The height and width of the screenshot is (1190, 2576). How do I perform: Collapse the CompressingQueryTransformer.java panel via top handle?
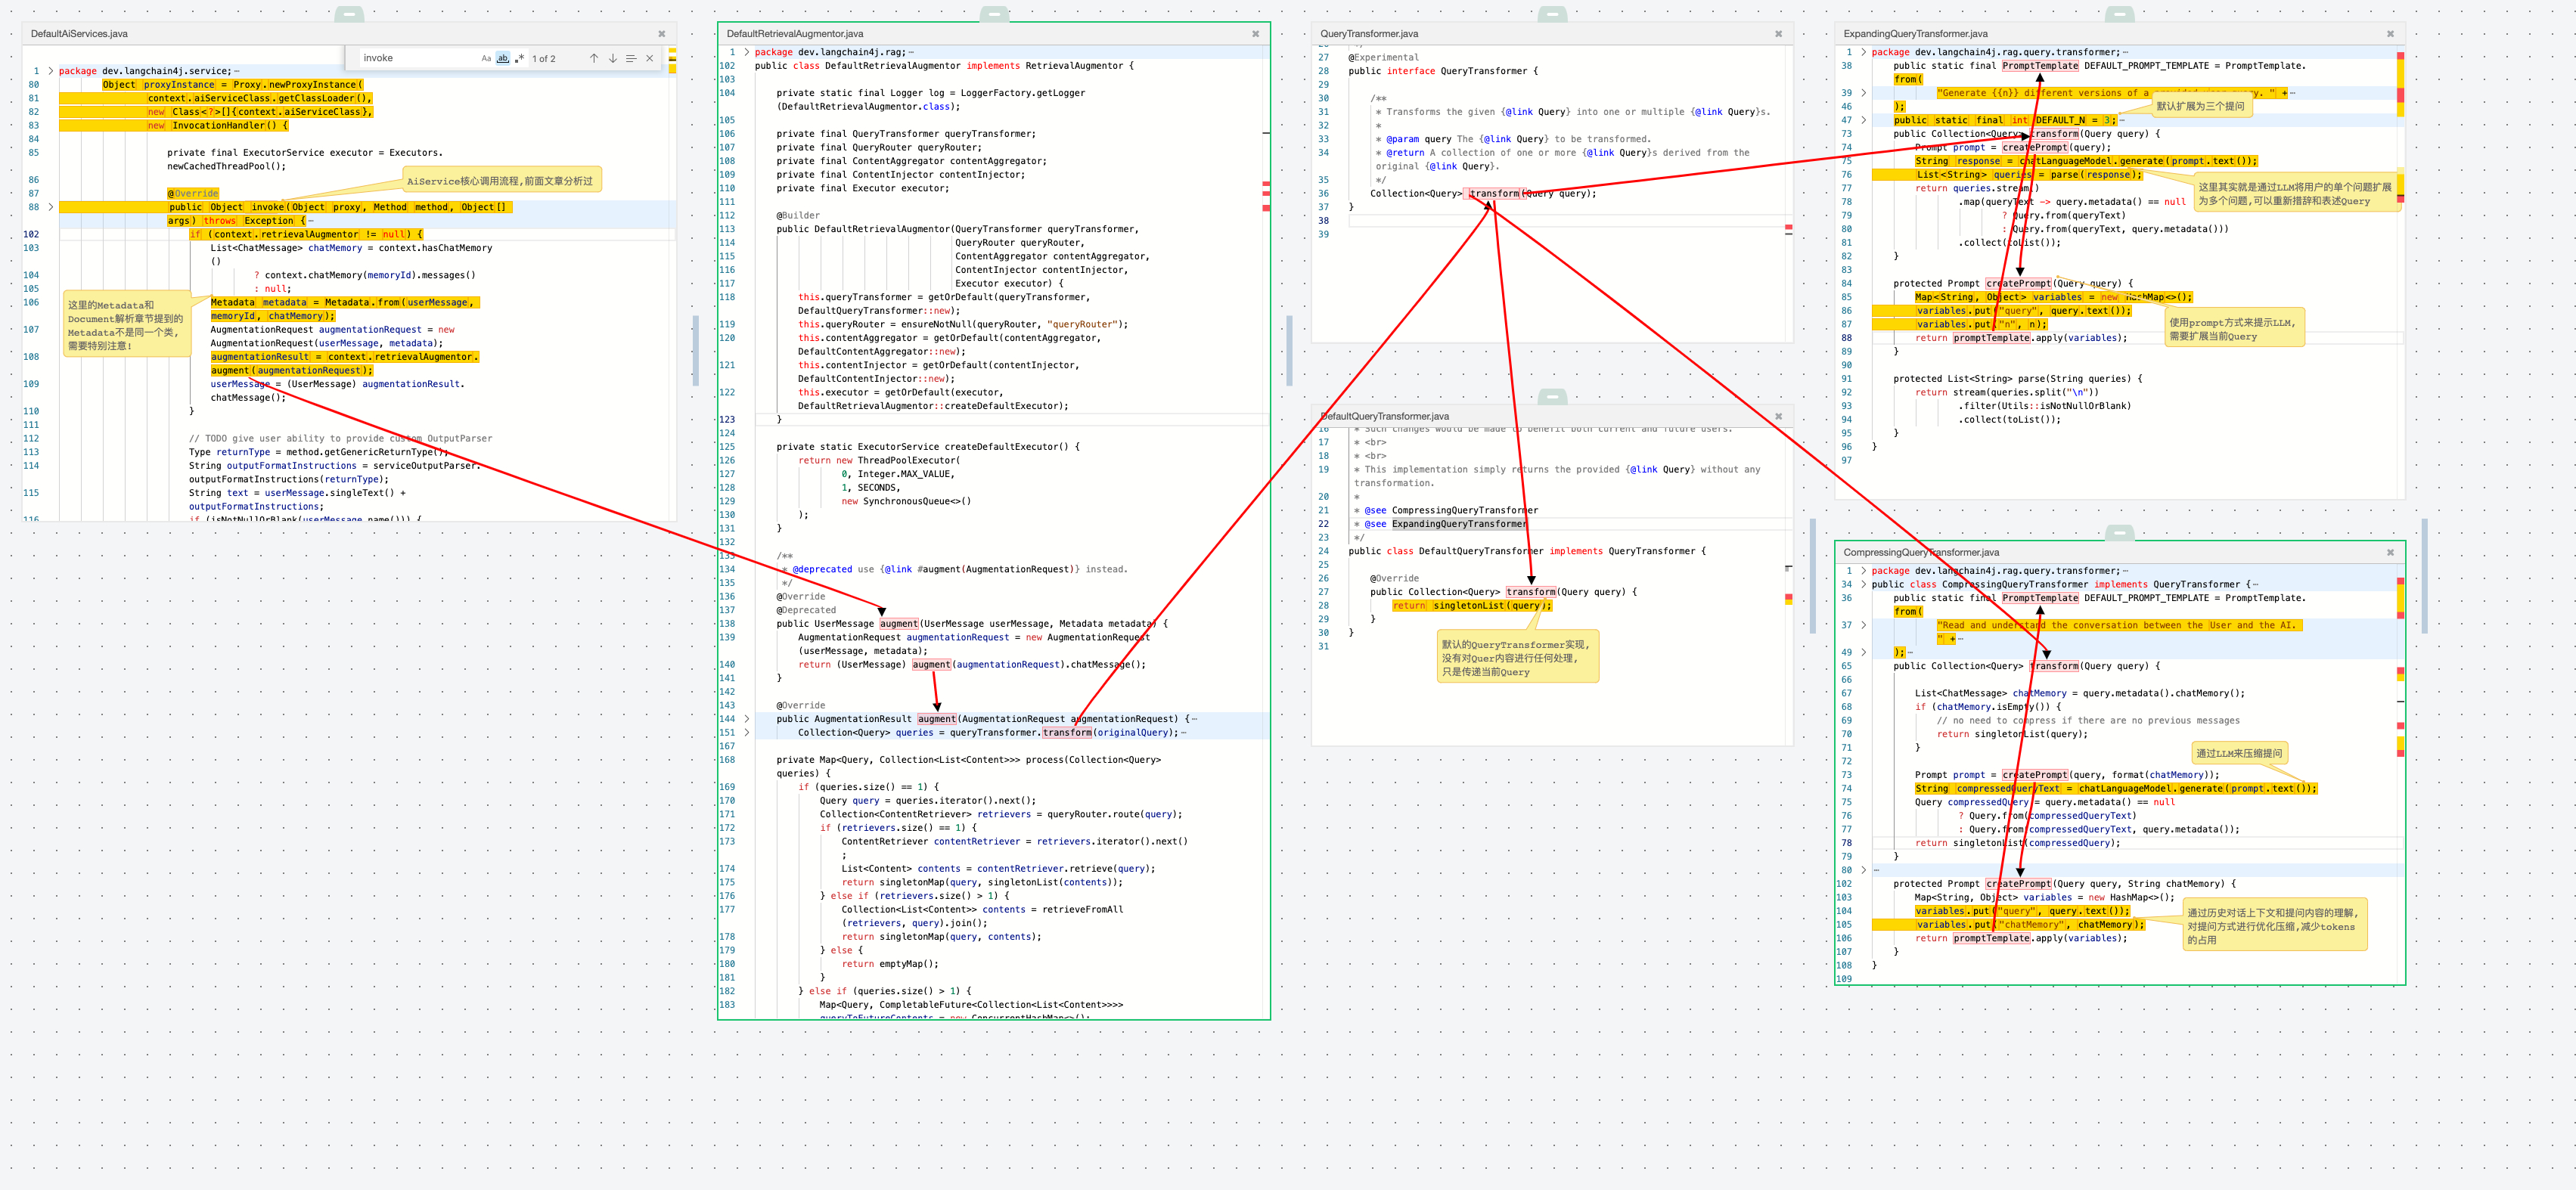(2120, 533)
